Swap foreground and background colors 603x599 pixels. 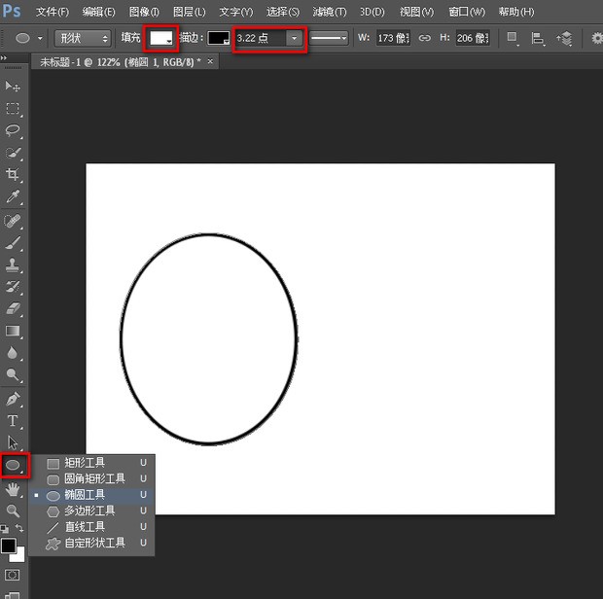pos(19,528)
